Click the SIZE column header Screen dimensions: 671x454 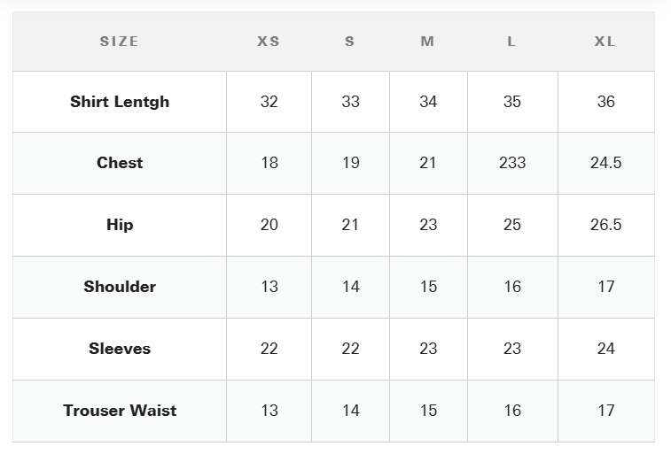click(120, 42)
